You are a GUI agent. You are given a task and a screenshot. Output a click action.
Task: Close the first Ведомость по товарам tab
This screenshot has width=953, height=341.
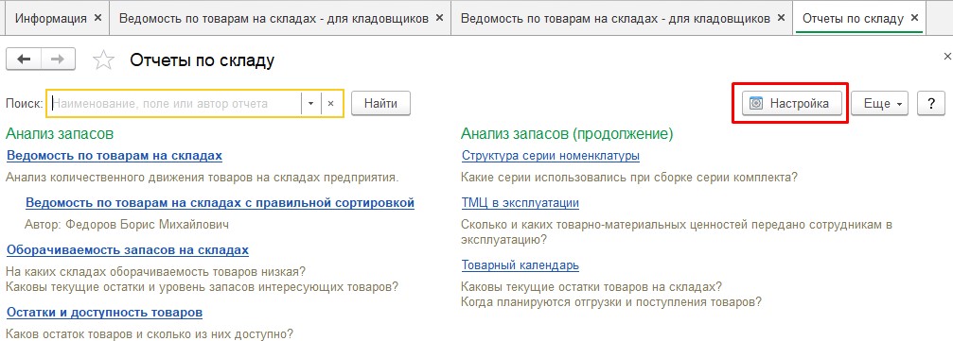click(x=440, y=18)
